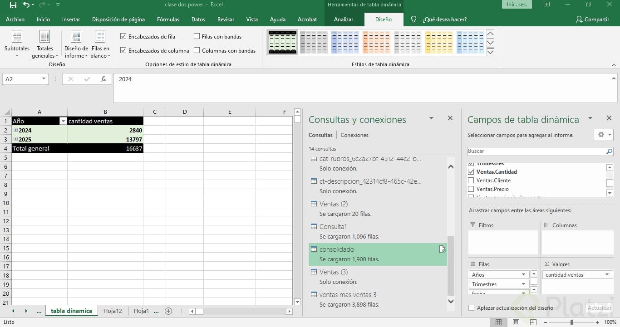Viewport: 620px width, 327px height.
Task: Enable Filas con bandas checkbox
Action: coord(197,36)
